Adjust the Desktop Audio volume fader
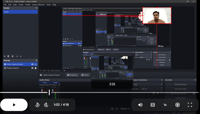 coord(42,90)
